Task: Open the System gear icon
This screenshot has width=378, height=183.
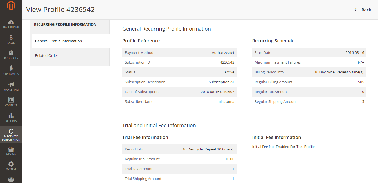Action: [x=11, y=164]
